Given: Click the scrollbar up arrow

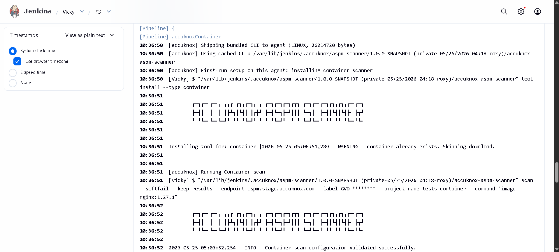Looking at the screenshot, I should 557,2.
